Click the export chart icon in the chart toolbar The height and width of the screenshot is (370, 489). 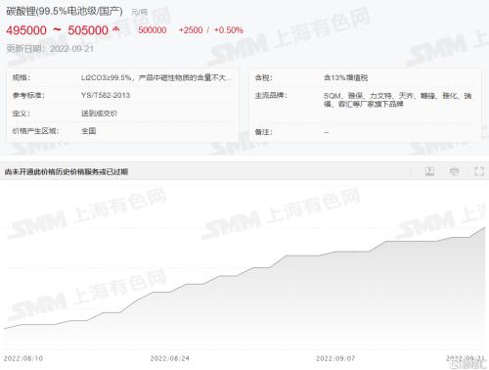[x=429, y=171]
